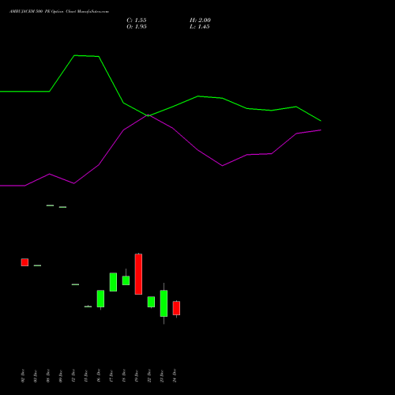Select the open value O: 1.95
This screenshot has height=395, width=395.
pos(137,27)
